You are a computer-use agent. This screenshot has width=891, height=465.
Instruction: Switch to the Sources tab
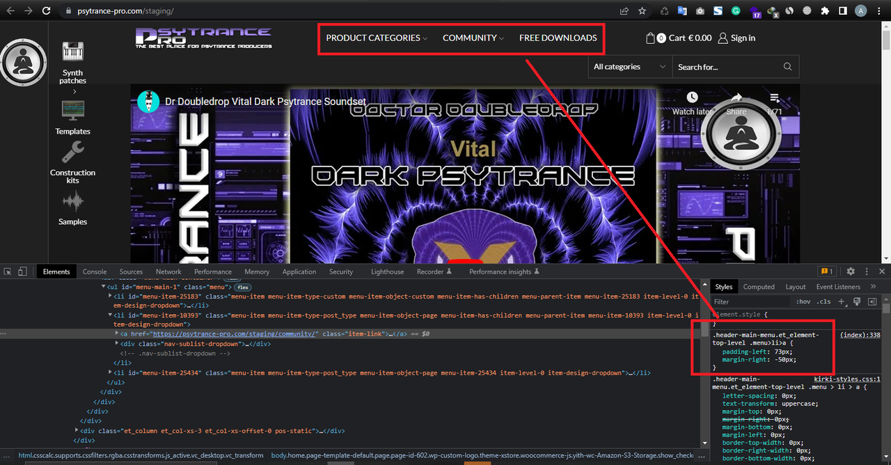click(x=131, y=271)
